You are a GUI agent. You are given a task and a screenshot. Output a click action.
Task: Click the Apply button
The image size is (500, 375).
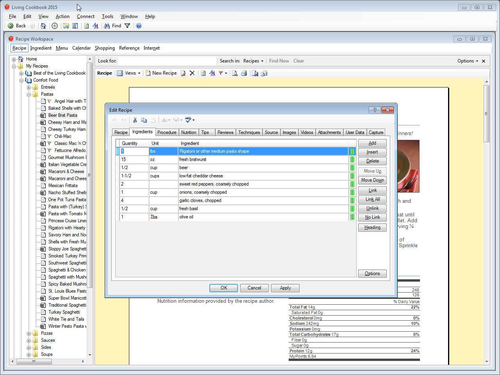285,288
